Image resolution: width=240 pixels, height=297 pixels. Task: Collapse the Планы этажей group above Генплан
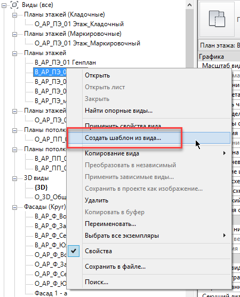(x=14, y=53)
